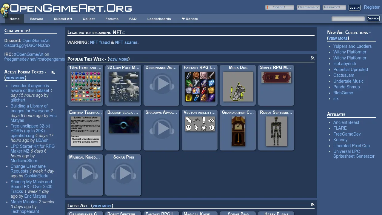Open the Witchy Platformer collection link
382x215 pixels.
(x=350, y=52)
